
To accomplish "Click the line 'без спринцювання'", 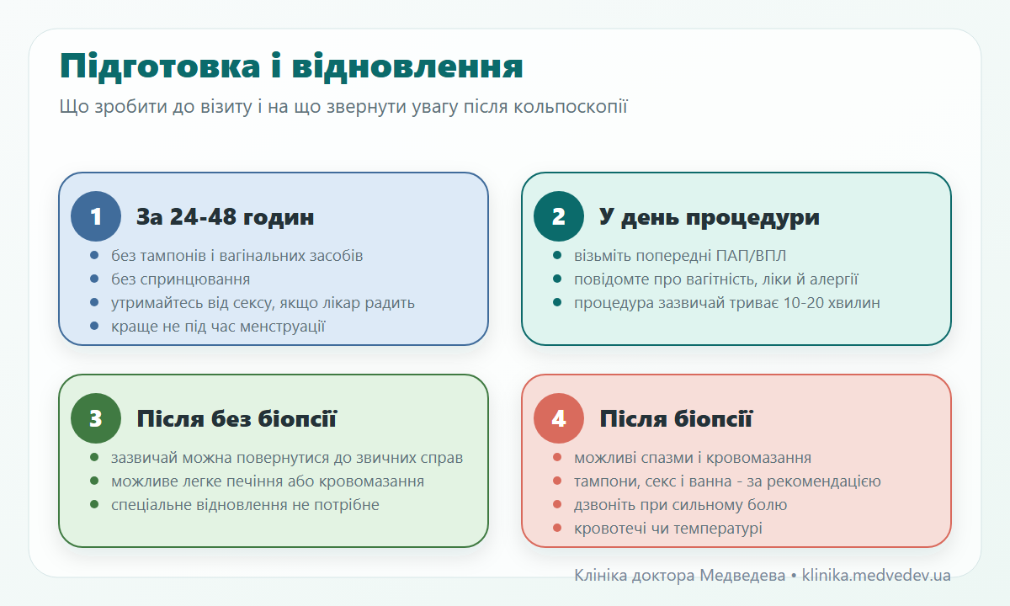I will (x=180, y=279).
